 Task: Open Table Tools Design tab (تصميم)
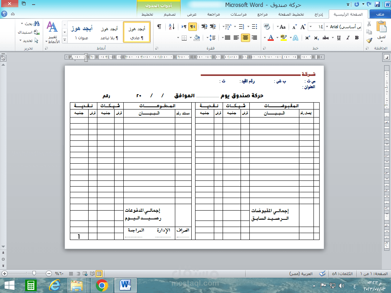point(170,14)
